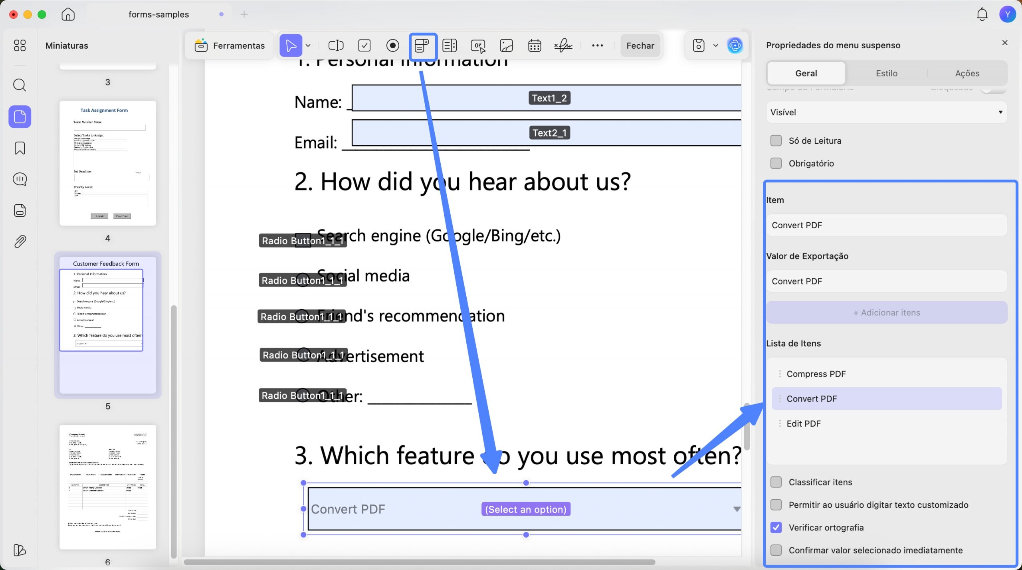
Task: Check the Obrigatório checkbox
Action: (776, 163)
